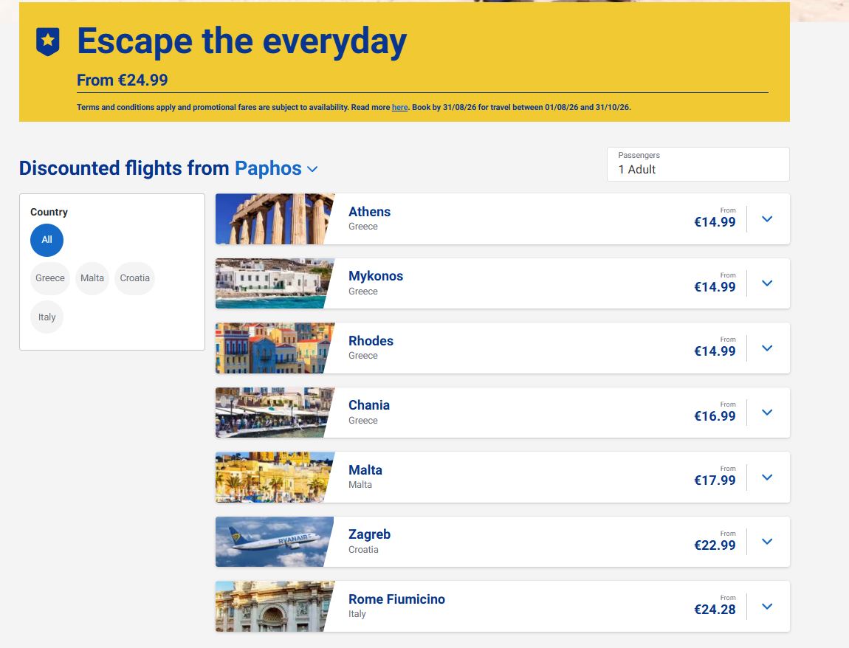The image size is (849, 648).
Task: Expand the Athens flight row chevron
Action: pos(767,218)
